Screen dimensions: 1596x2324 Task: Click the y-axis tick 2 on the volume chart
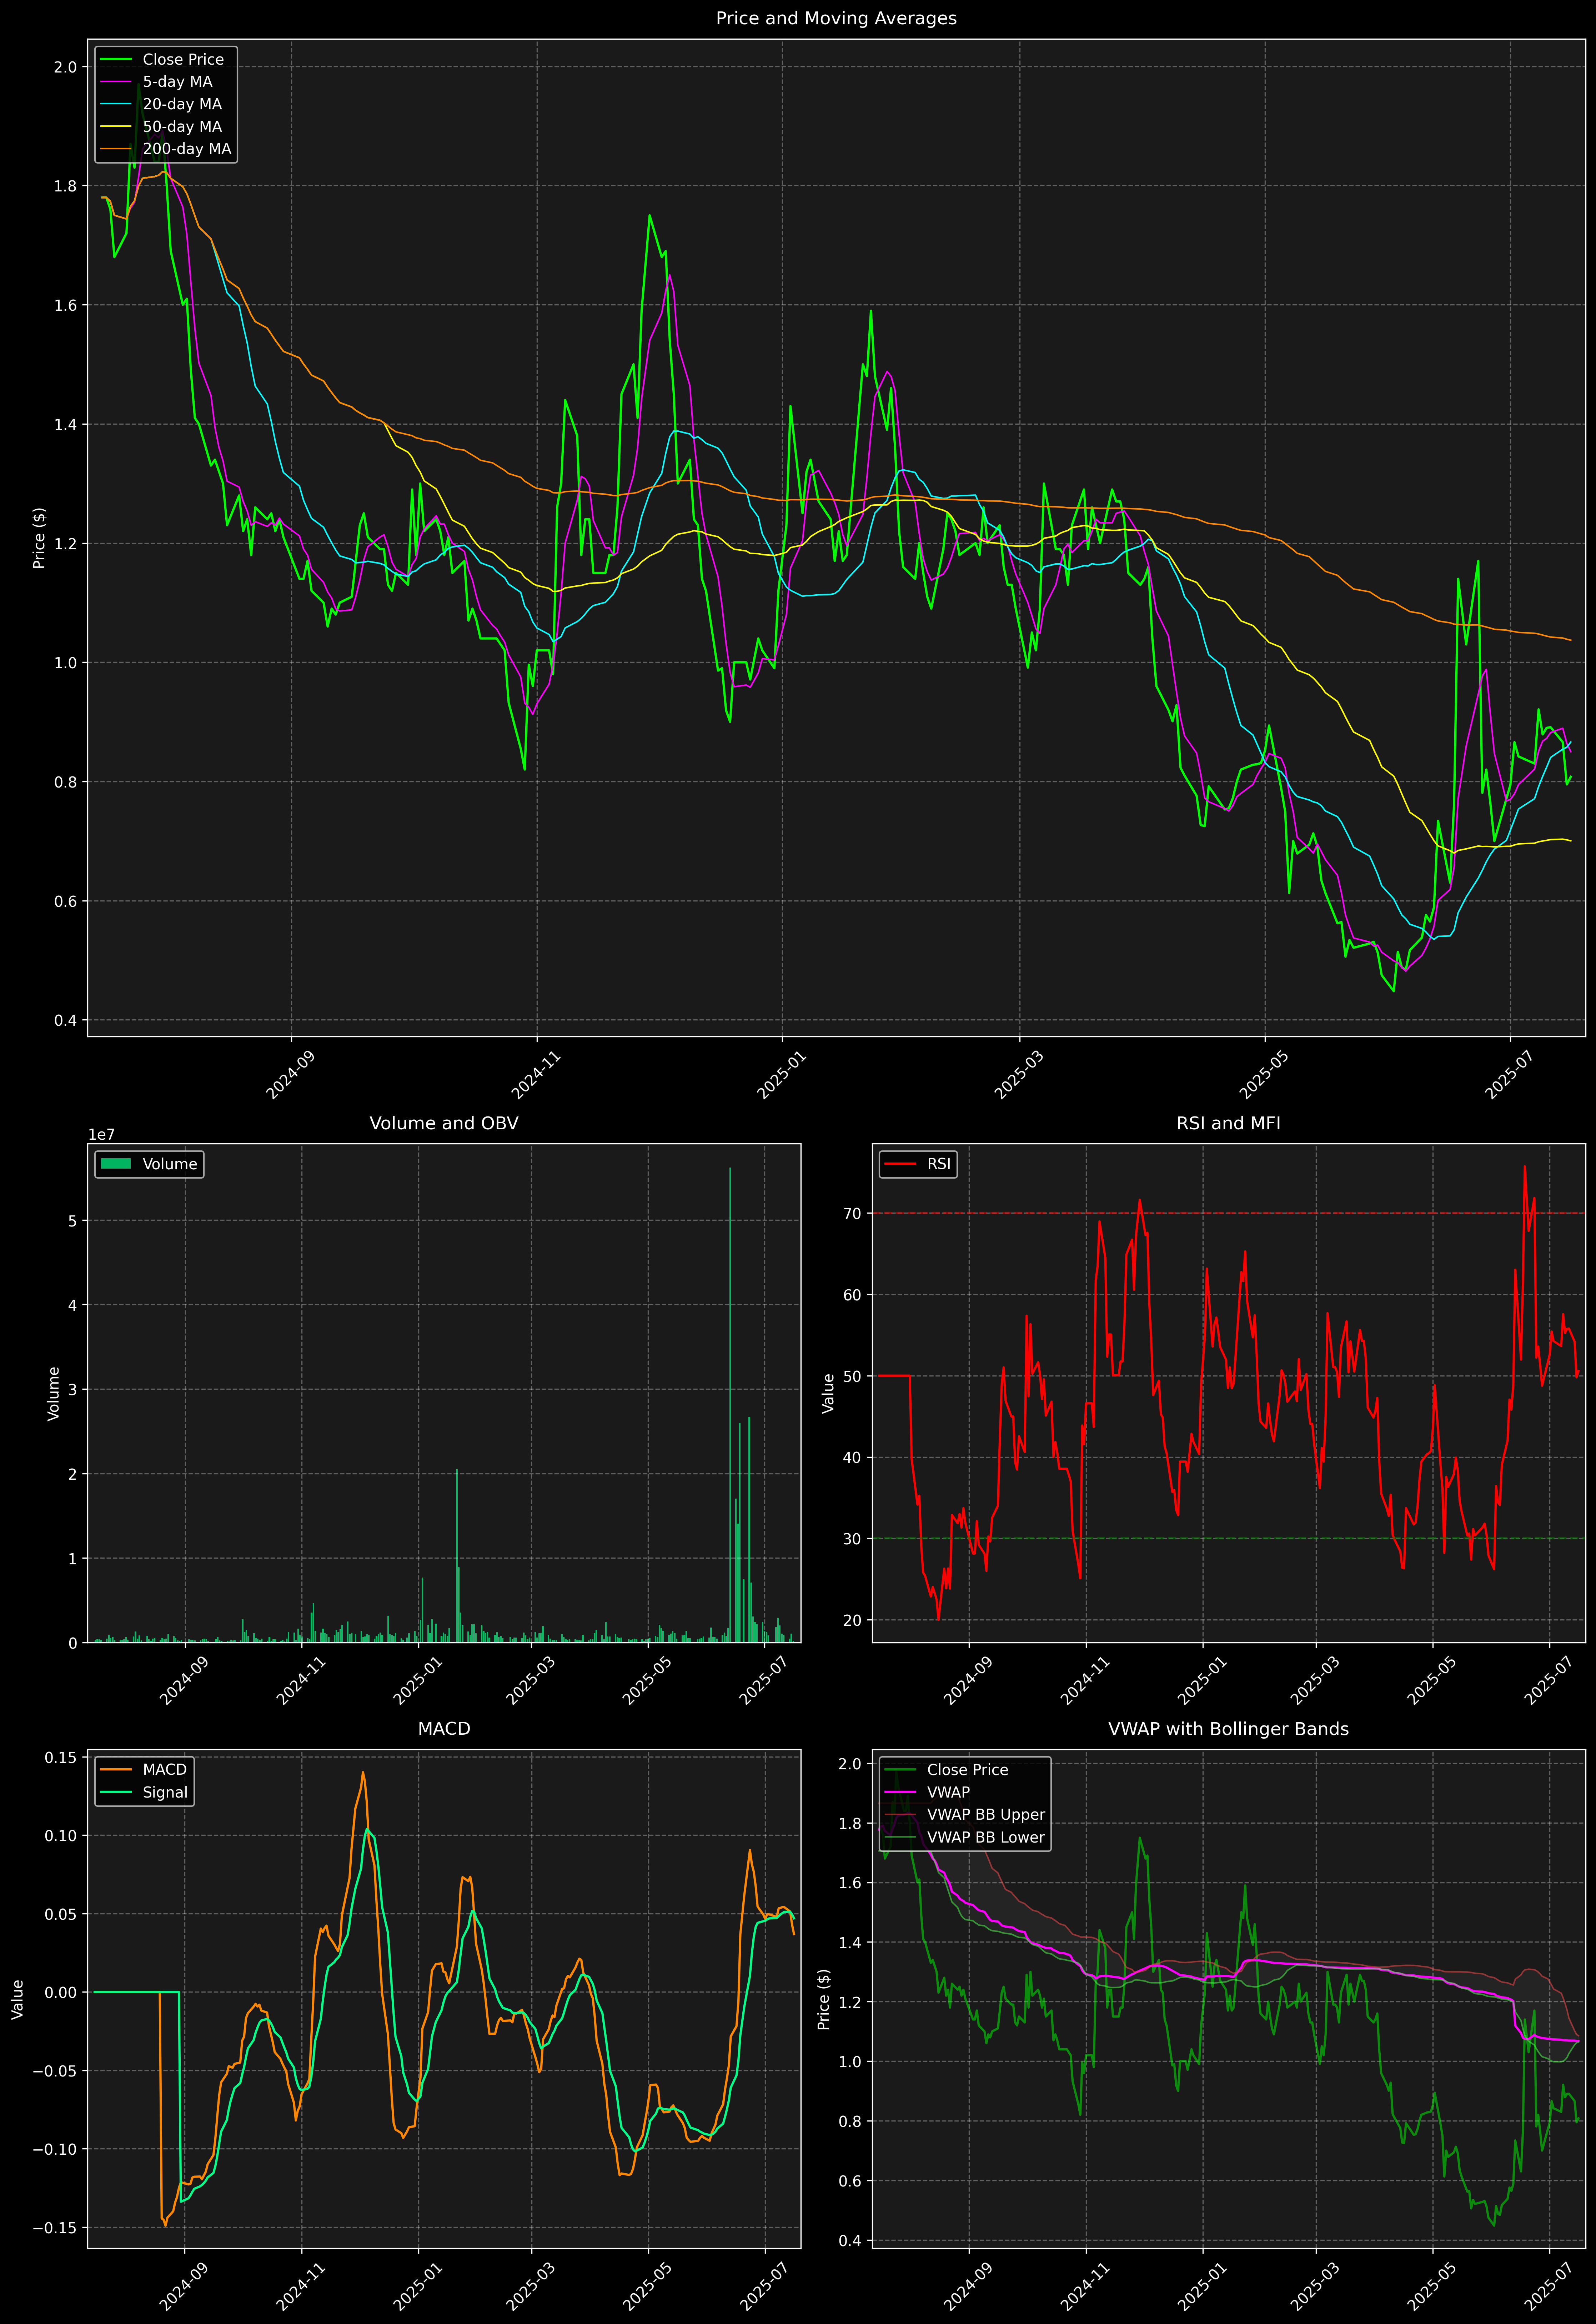coord(73,1474)
